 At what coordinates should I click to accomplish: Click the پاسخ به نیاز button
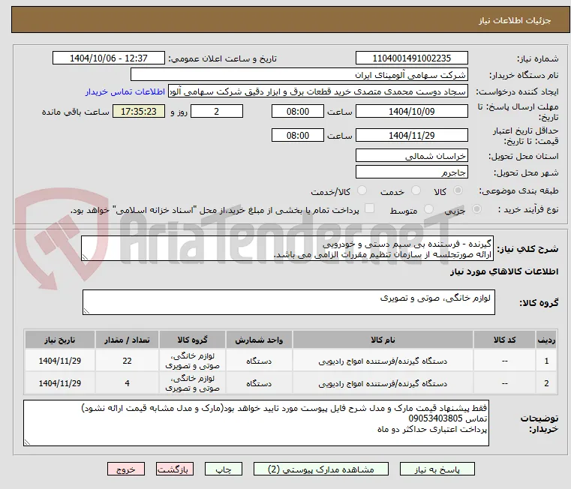click(437, 469)
